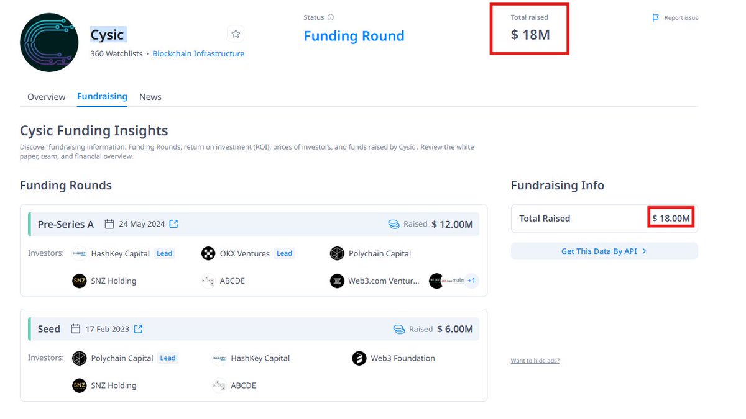The image size is (746, 419).
Task: Click the $ 18.00M Total Raised value
Action: tap(671, 219)
